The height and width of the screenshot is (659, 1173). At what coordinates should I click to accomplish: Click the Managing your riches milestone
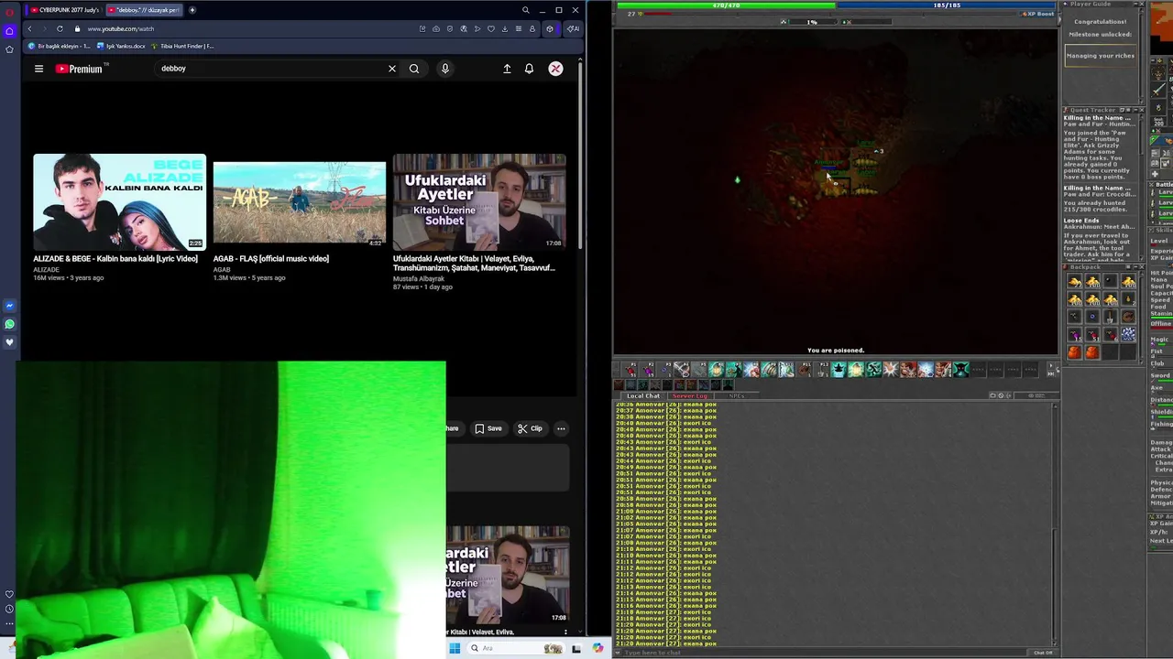(x=1100, y=56)
